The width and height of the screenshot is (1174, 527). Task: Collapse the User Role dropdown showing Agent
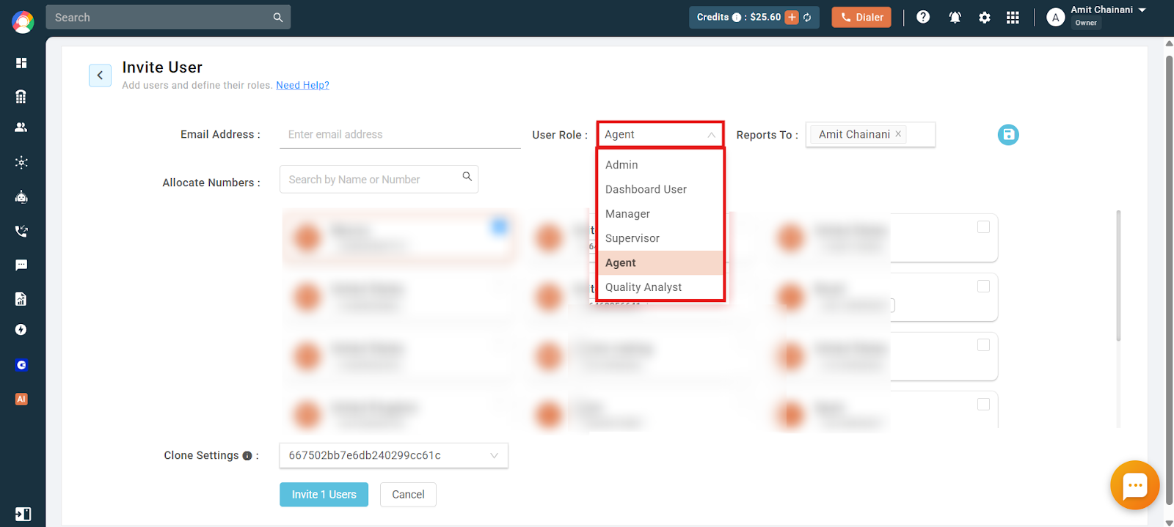point(660,135)
